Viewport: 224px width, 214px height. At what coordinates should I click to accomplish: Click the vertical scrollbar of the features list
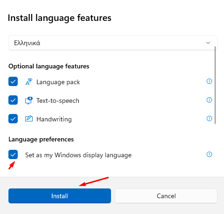pos(215,85)
